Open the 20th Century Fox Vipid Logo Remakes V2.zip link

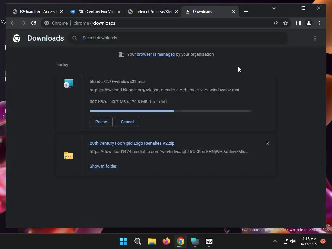point(132,143)
